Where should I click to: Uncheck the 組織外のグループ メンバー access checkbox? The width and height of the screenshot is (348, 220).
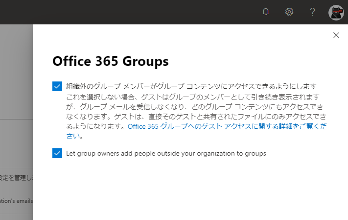[57, 86]
